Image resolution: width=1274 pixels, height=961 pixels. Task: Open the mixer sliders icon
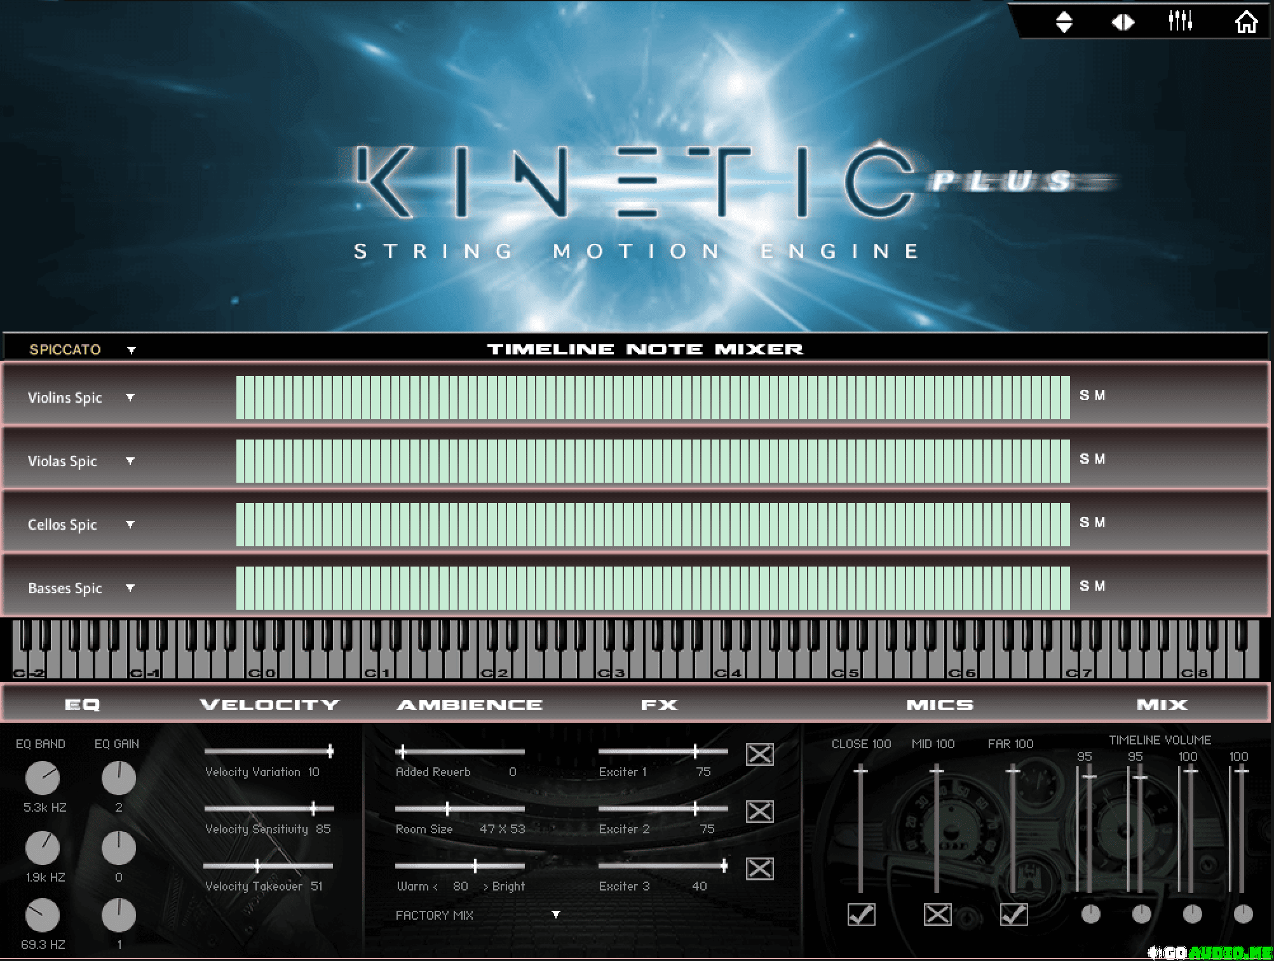(x=1180, y=21)
